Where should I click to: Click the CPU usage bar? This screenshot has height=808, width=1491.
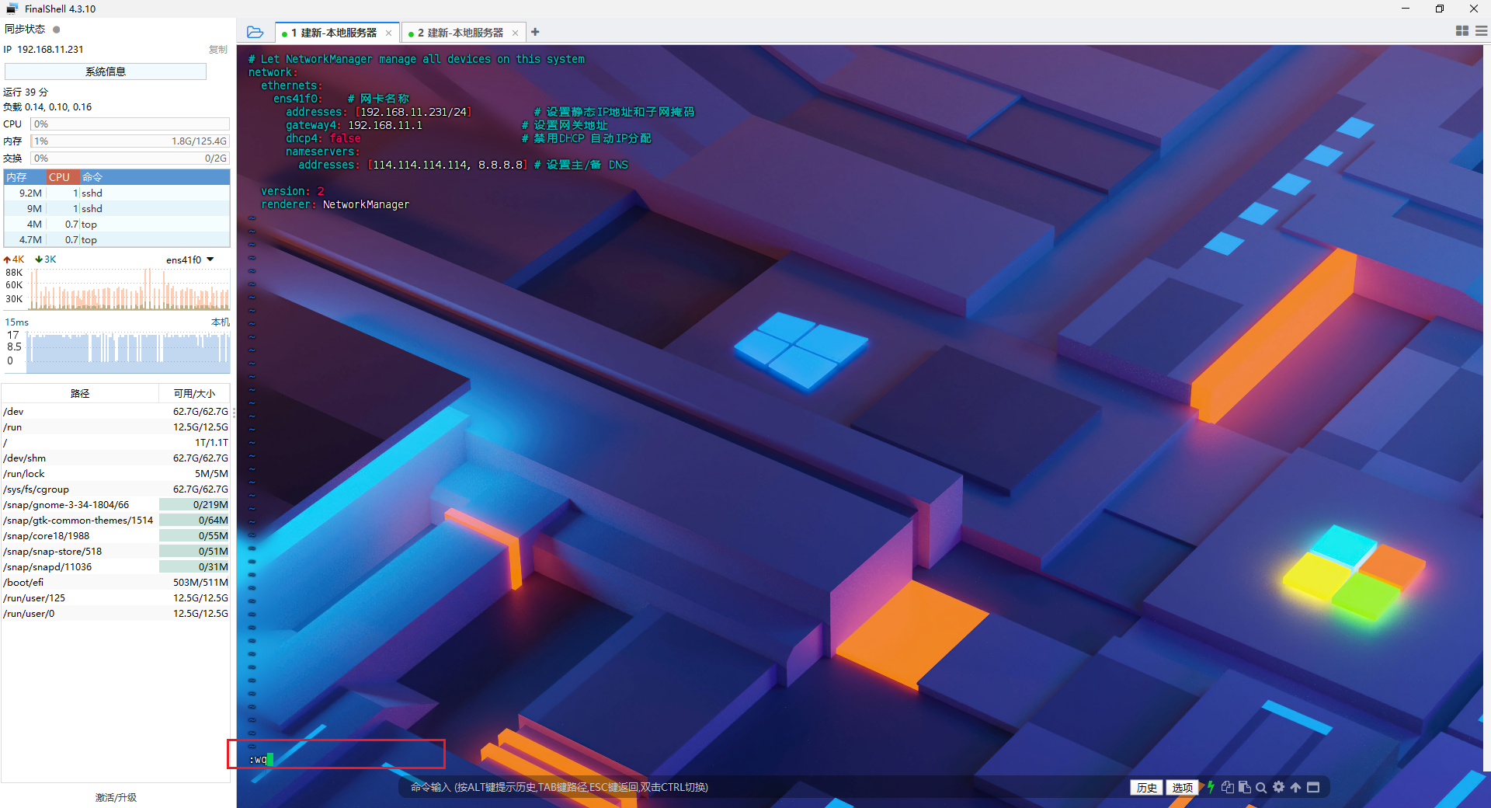tap(130, 124)
